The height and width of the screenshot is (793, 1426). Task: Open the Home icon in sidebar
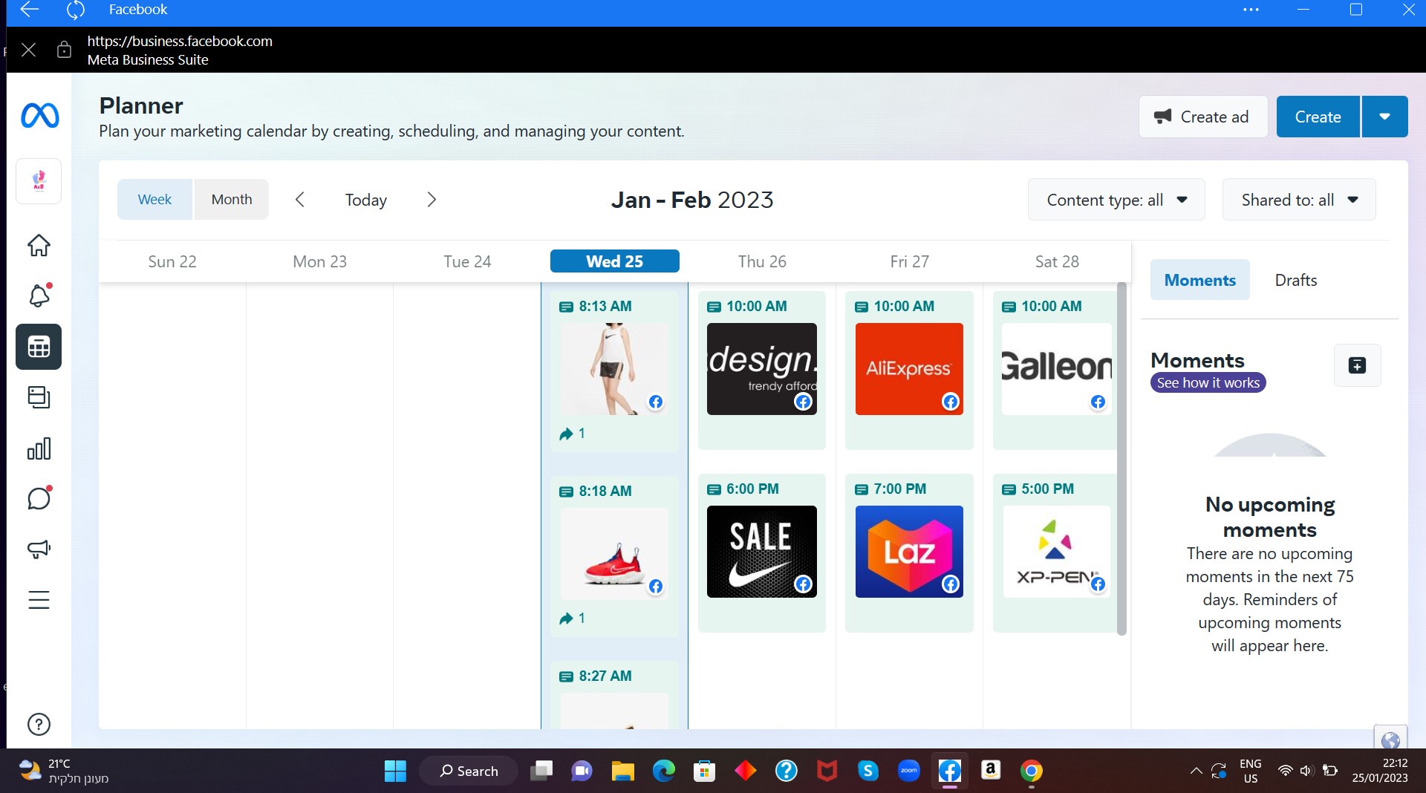coord(39,245)
